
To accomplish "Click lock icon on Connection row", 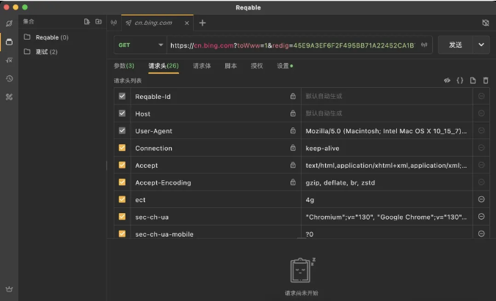I will click(x=293, y=147).
